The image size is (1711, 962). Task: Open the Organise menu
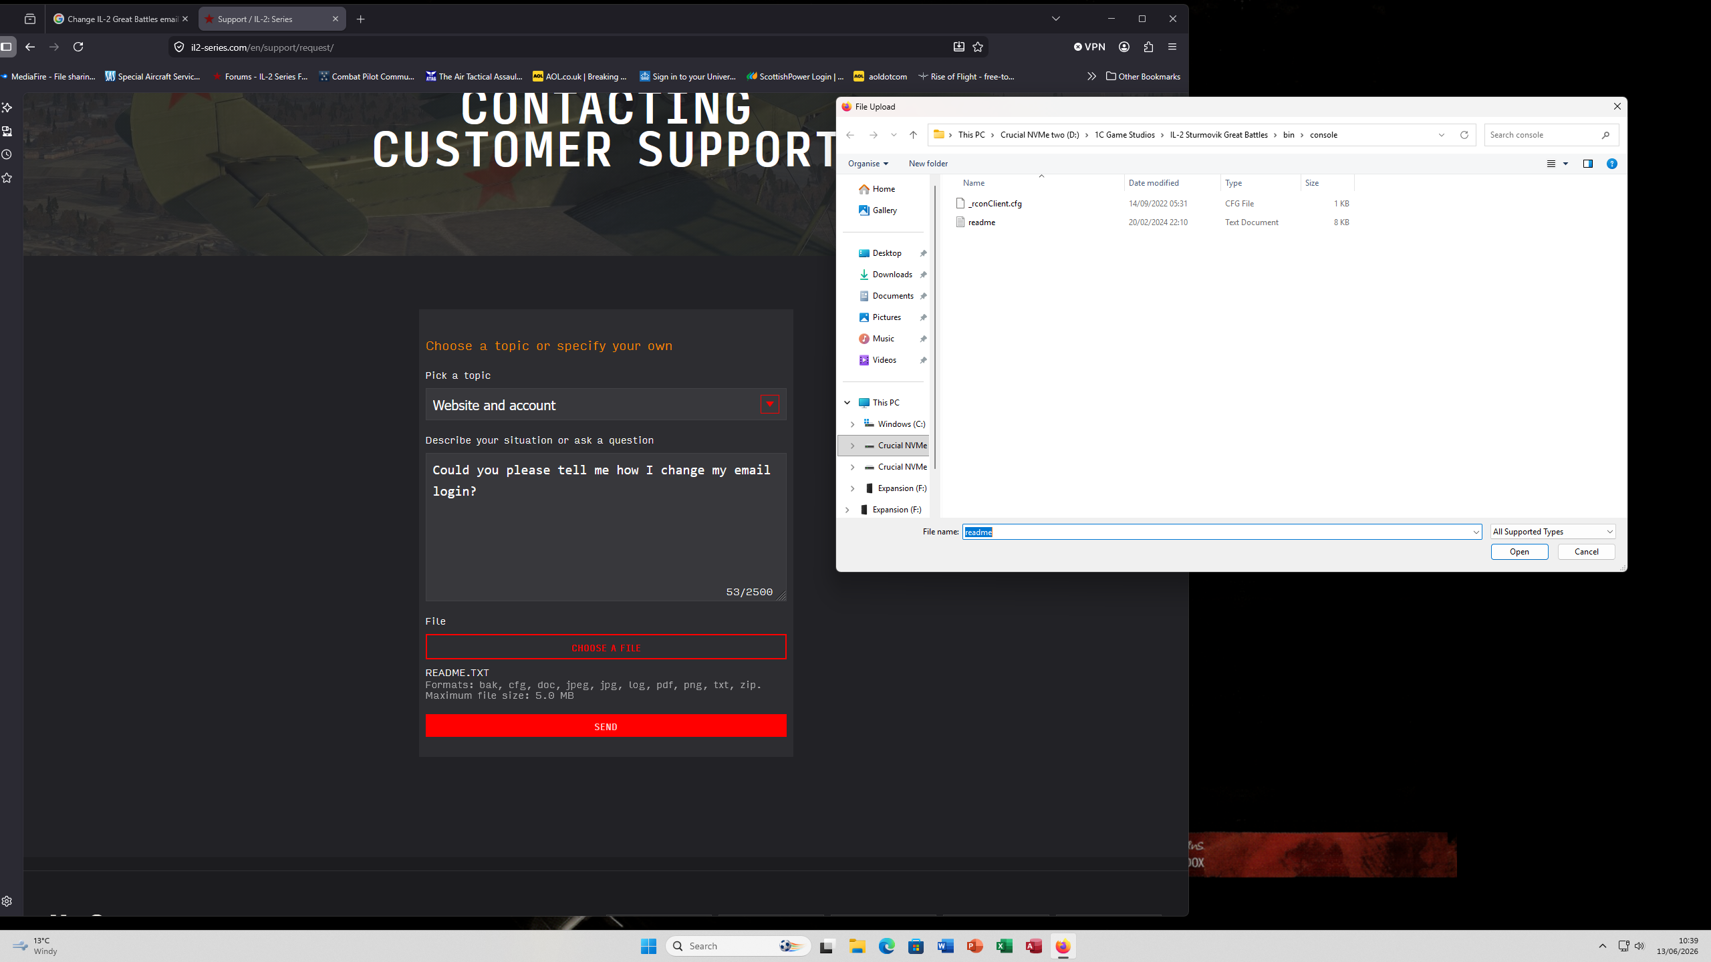[868, 164]
